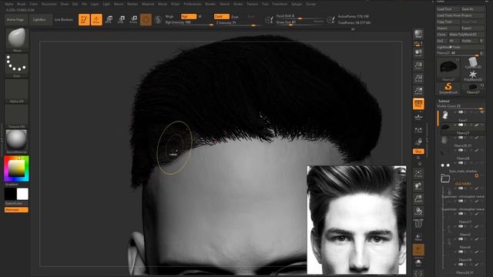Click the brush icon beside ActivePoints

point(330,20)
